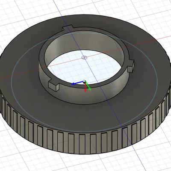Click the red axis arrow of the triad
The width and height of the screenshot is (171, 171).
85,87
